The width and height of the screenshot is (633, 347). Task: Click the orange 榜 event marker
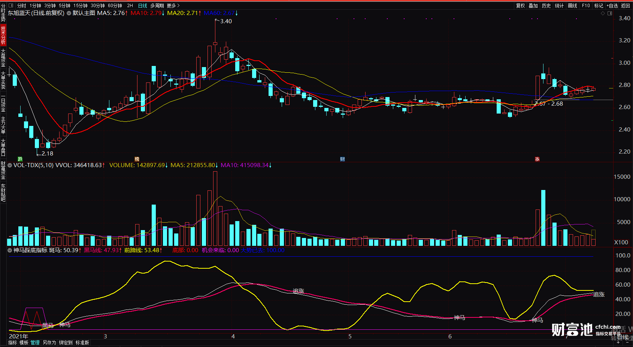(x=137, y=159)
